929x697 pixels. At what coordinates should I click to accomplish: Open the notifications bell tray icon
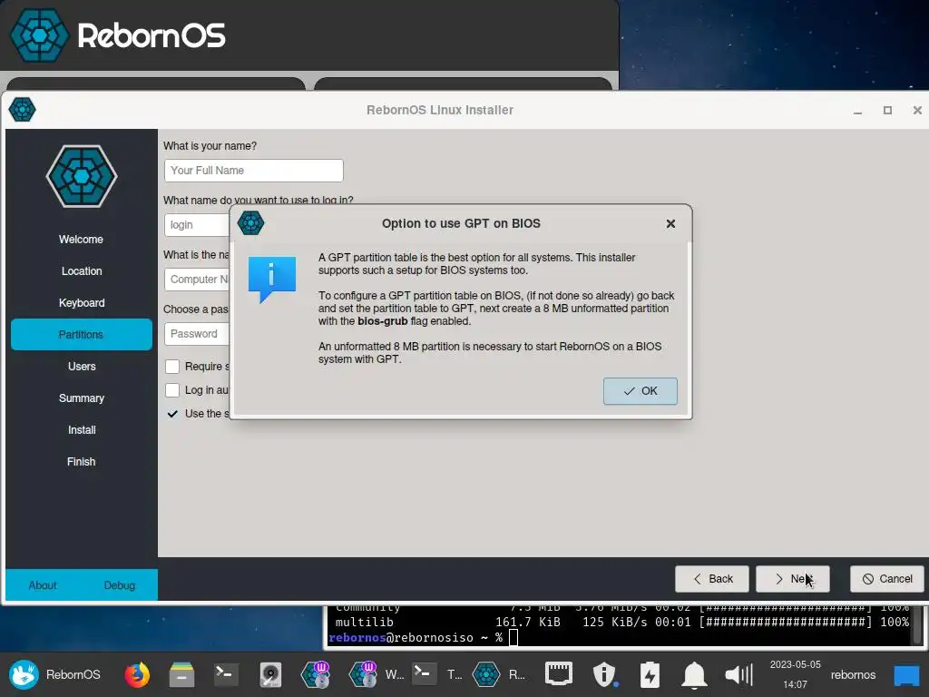pyautogui.click(x=694, y=674)
